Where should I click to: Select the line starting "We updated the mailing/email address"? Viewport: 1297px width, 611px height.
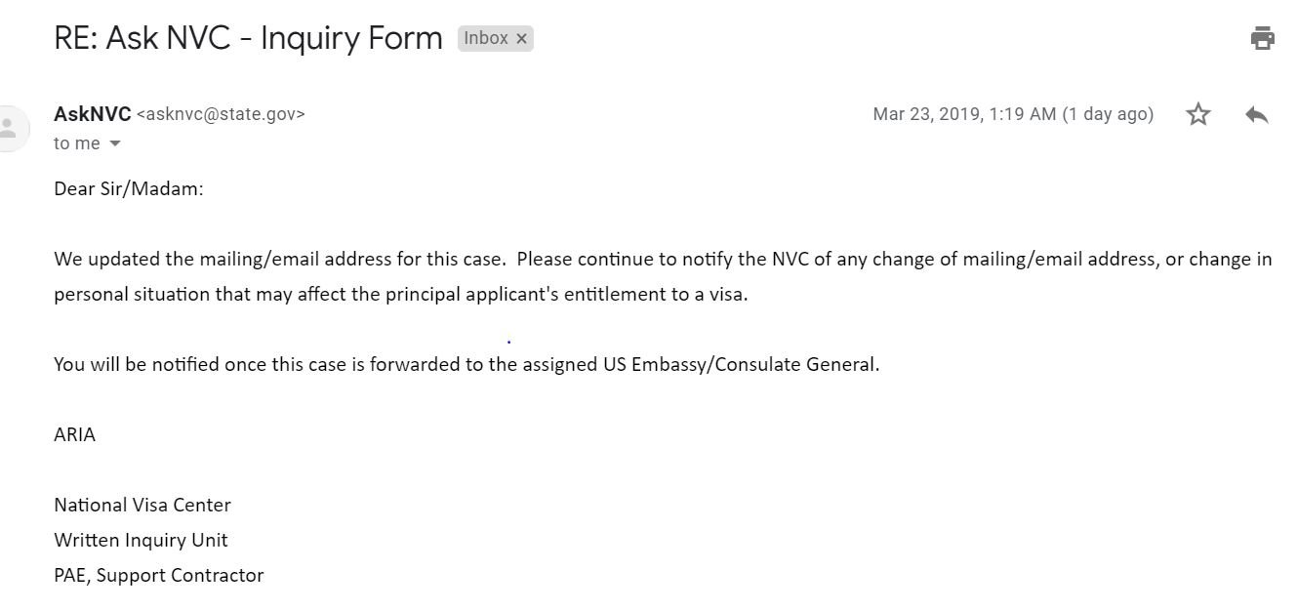(x=663, y=260)
